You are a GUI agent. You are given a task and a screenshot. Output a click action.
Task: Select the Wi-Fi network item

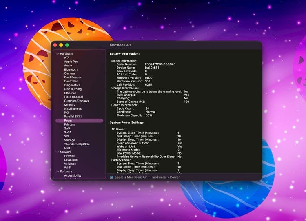coord(68,168)
